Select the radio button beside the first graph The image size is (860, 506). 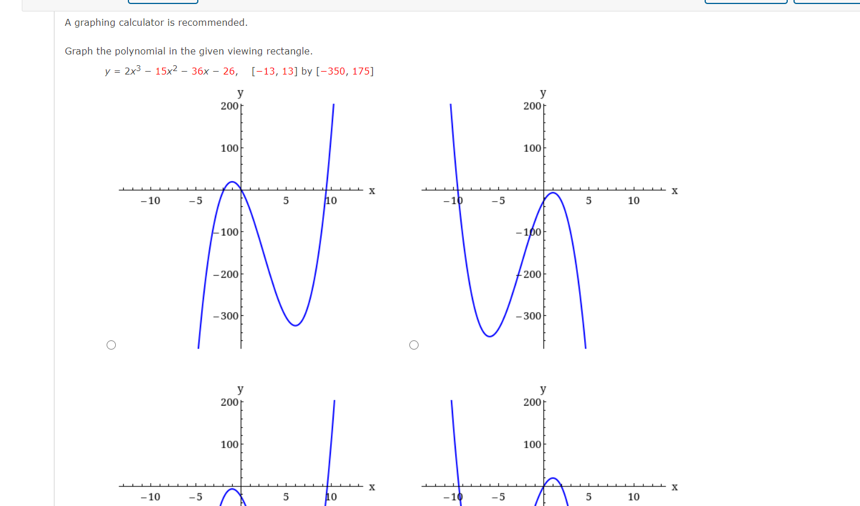[111, 344]
